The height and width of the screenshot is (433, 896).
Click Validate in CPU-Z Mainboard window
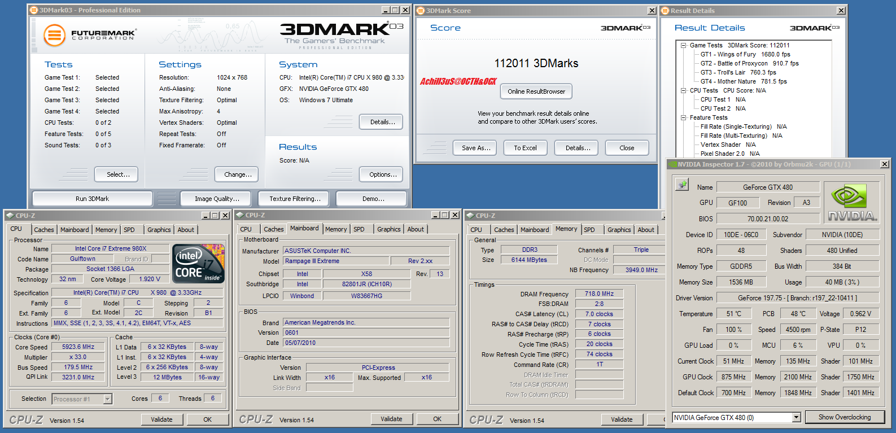392,419
